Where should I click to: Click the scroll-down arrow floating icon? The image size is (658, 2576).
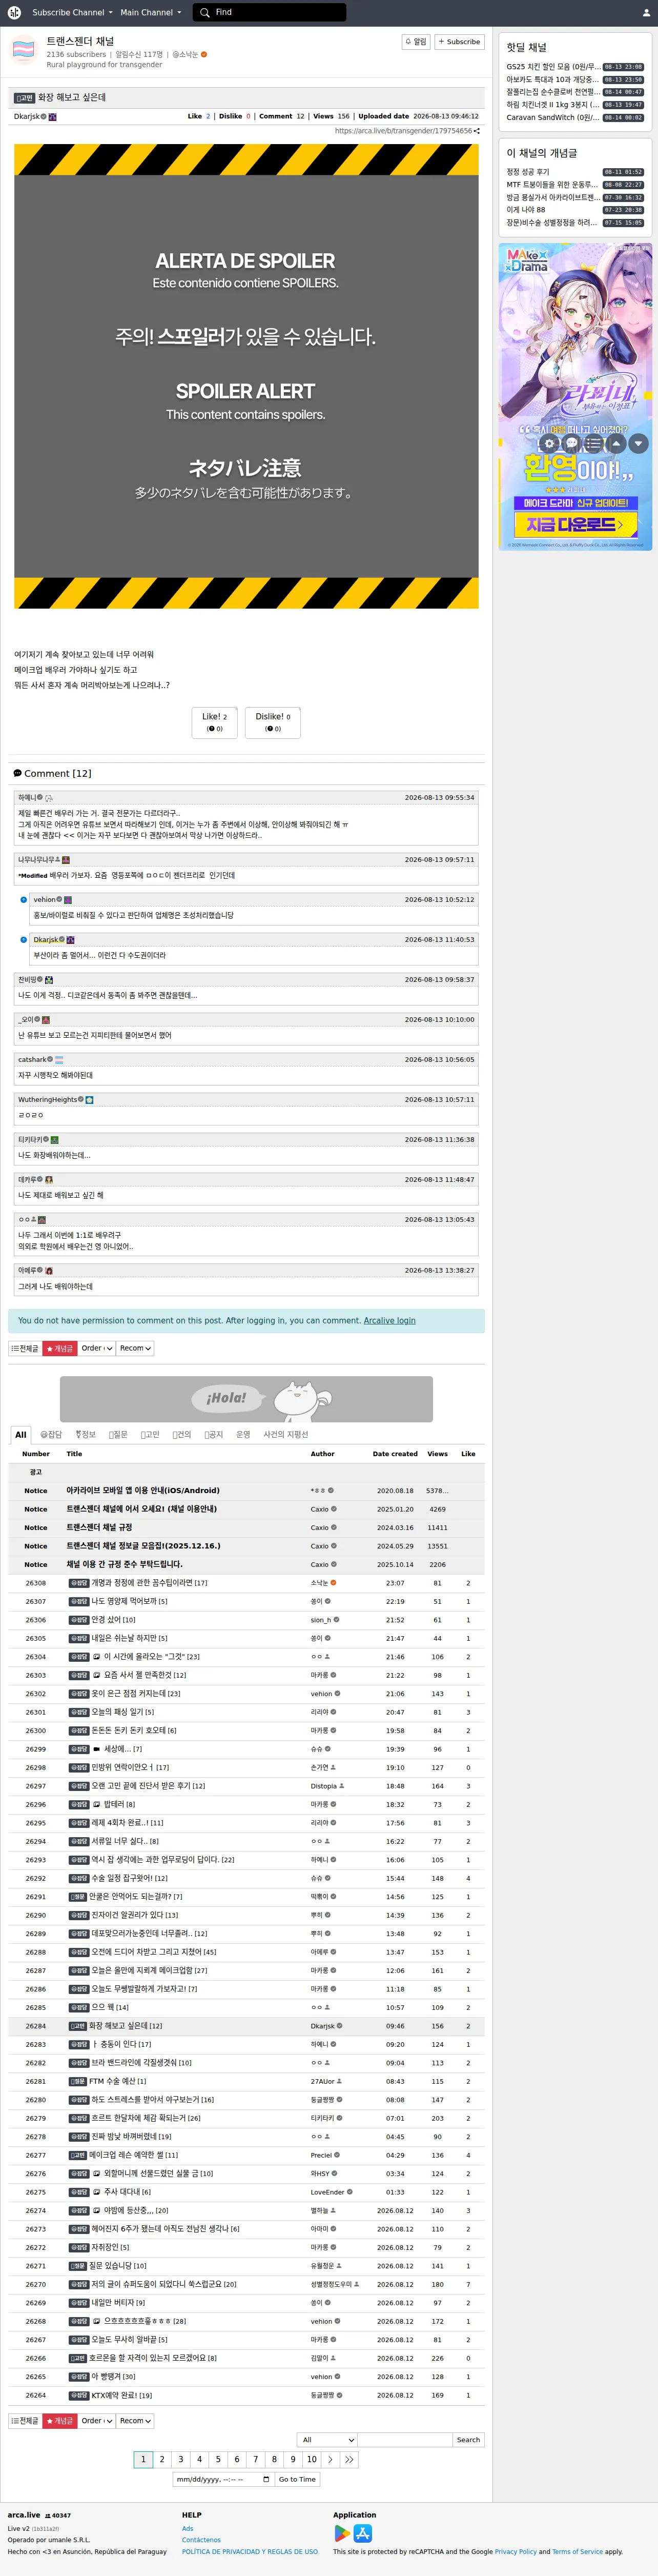[639, 443]
